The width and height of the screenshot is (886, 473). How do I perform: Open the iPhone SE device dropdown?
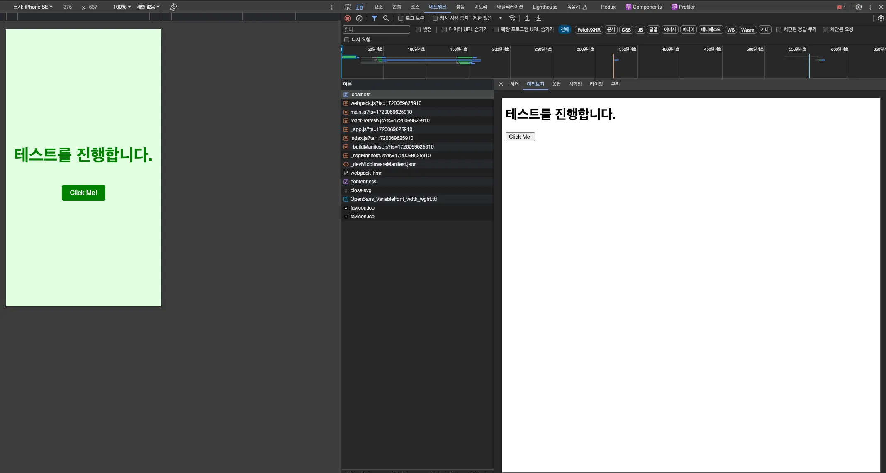(32, 7)
